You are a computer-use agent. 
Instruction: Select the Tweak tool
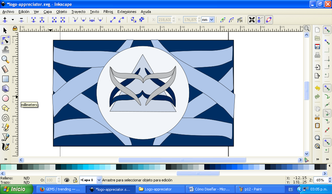tap(5, 50)
